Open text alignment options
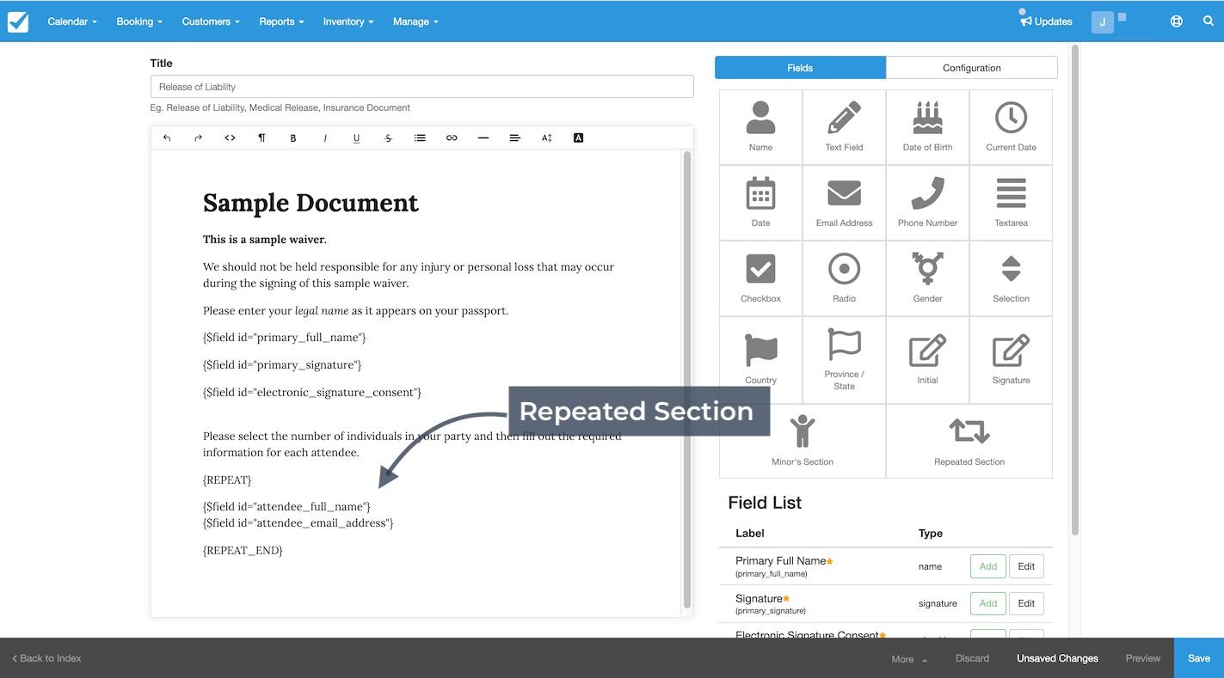Viewport: 1224px width, 678px height. coord(514,137)
